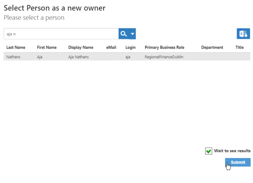Open the search options dropdown arrow
This screenshot has width=253, height=183.
tap(132, 34)
